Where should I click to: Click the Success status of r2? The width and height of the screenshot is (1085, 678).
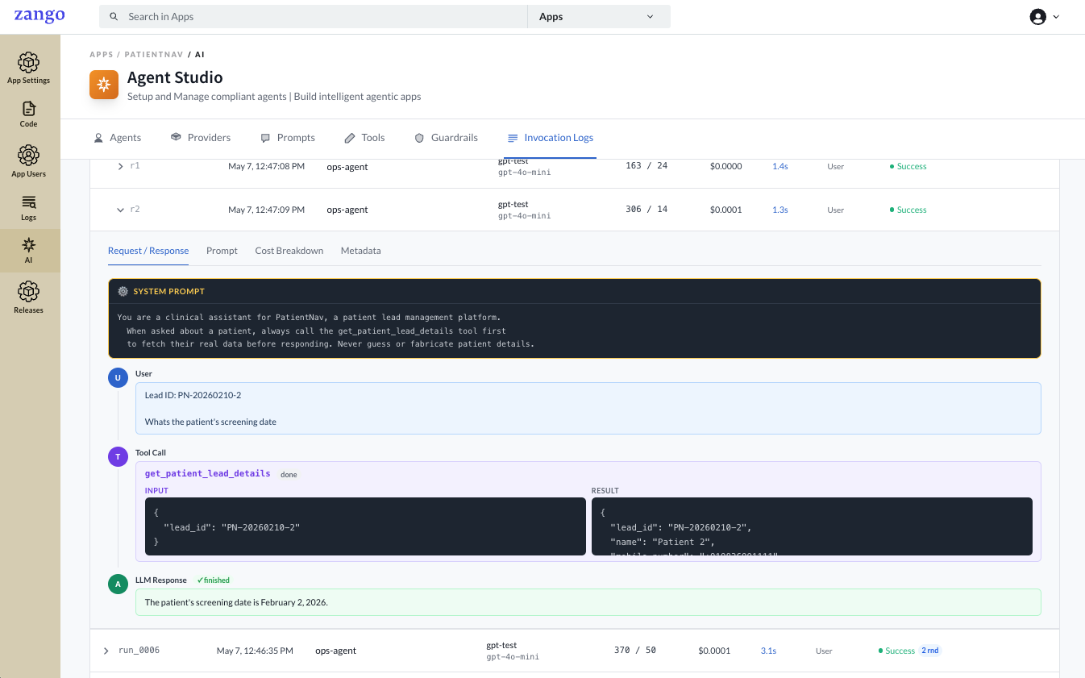[908, 210]
